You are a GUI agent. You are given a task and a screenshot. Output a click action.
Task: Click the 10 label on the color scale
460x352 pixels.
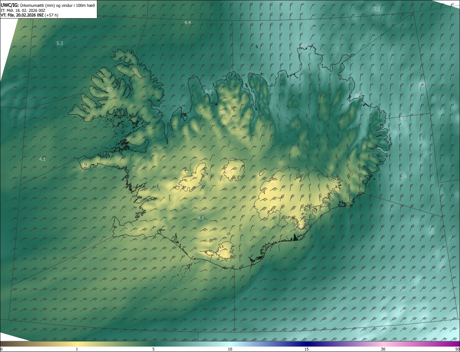tap(230, 349)
